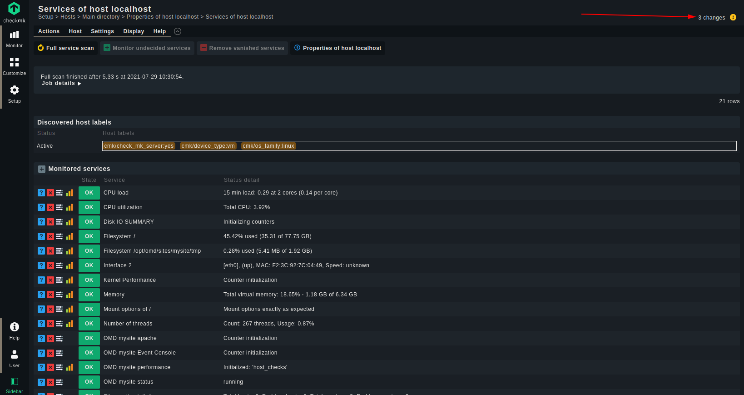Click red X icon for Number of threads
This screenshot has height=395, width=744.
tap(50, 324)
